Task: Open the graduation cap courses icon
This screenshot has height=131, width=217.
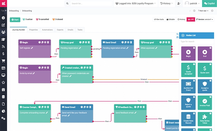Action: coord(3,39)
